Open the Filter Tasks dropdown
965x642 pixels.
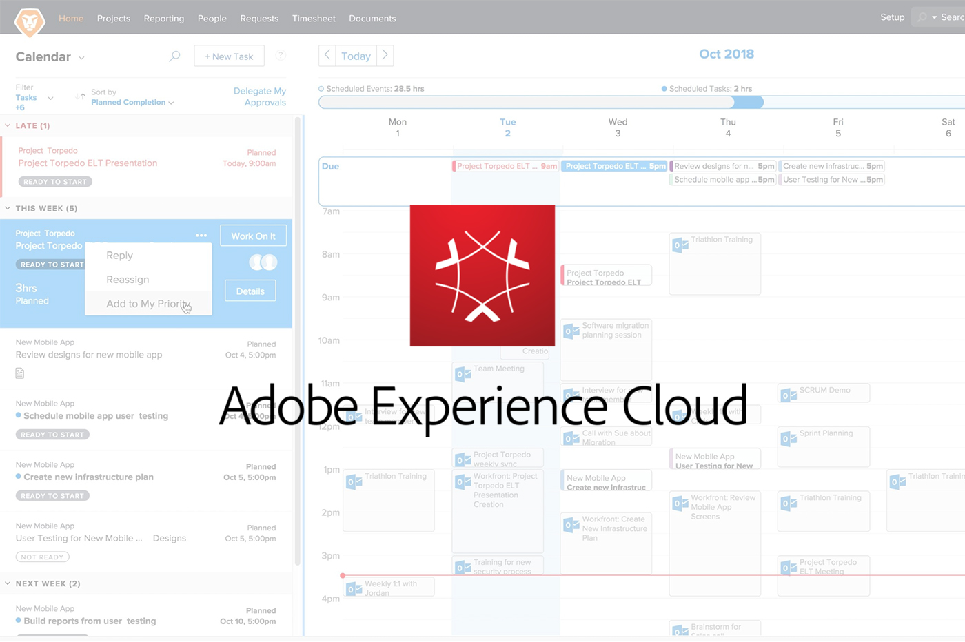pyautogui.click(x=50, y=98)
